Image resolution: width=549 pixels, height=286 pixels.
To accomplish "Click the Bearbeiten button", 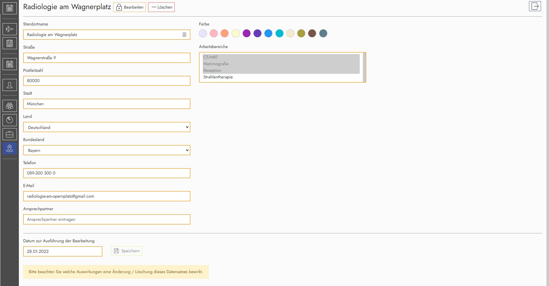I will pyautogui.click(x=130, y=7).
